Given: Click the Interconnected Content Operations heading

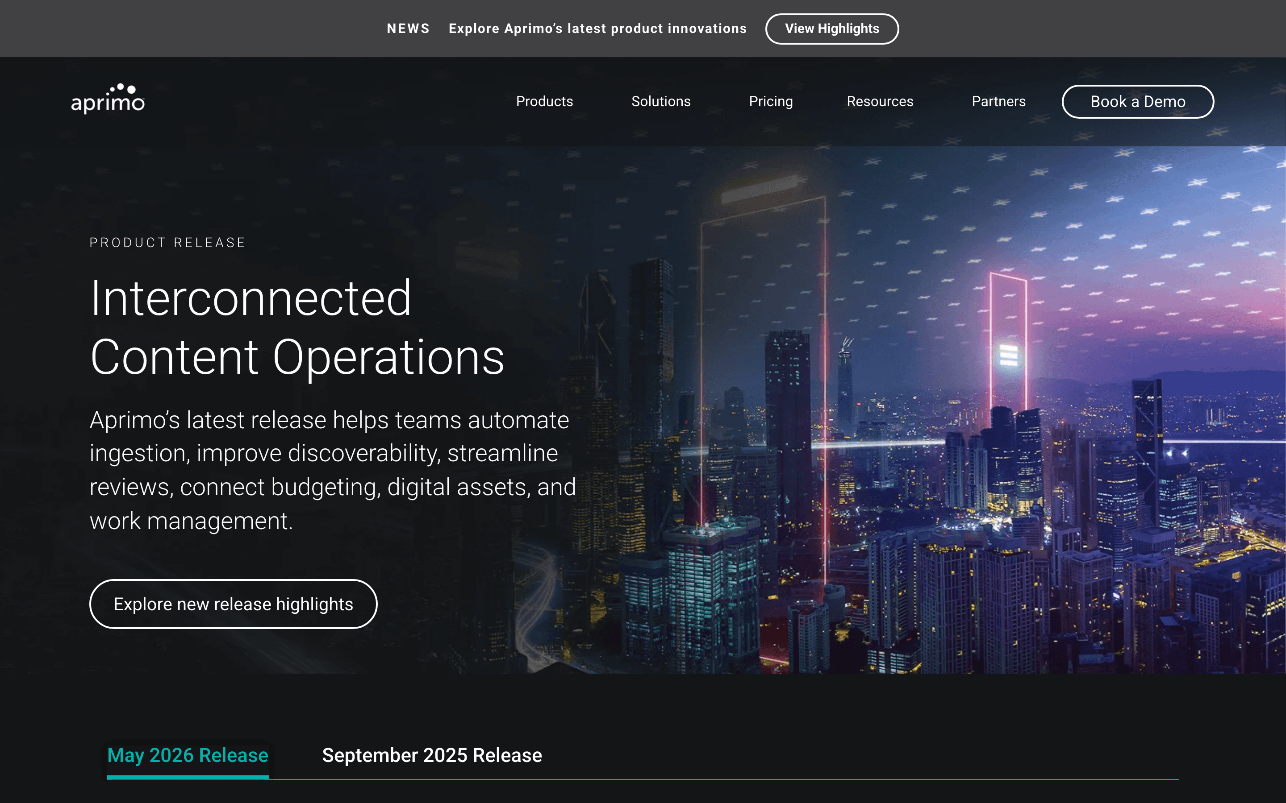Looking at the screenshot, I should point(297,327).
